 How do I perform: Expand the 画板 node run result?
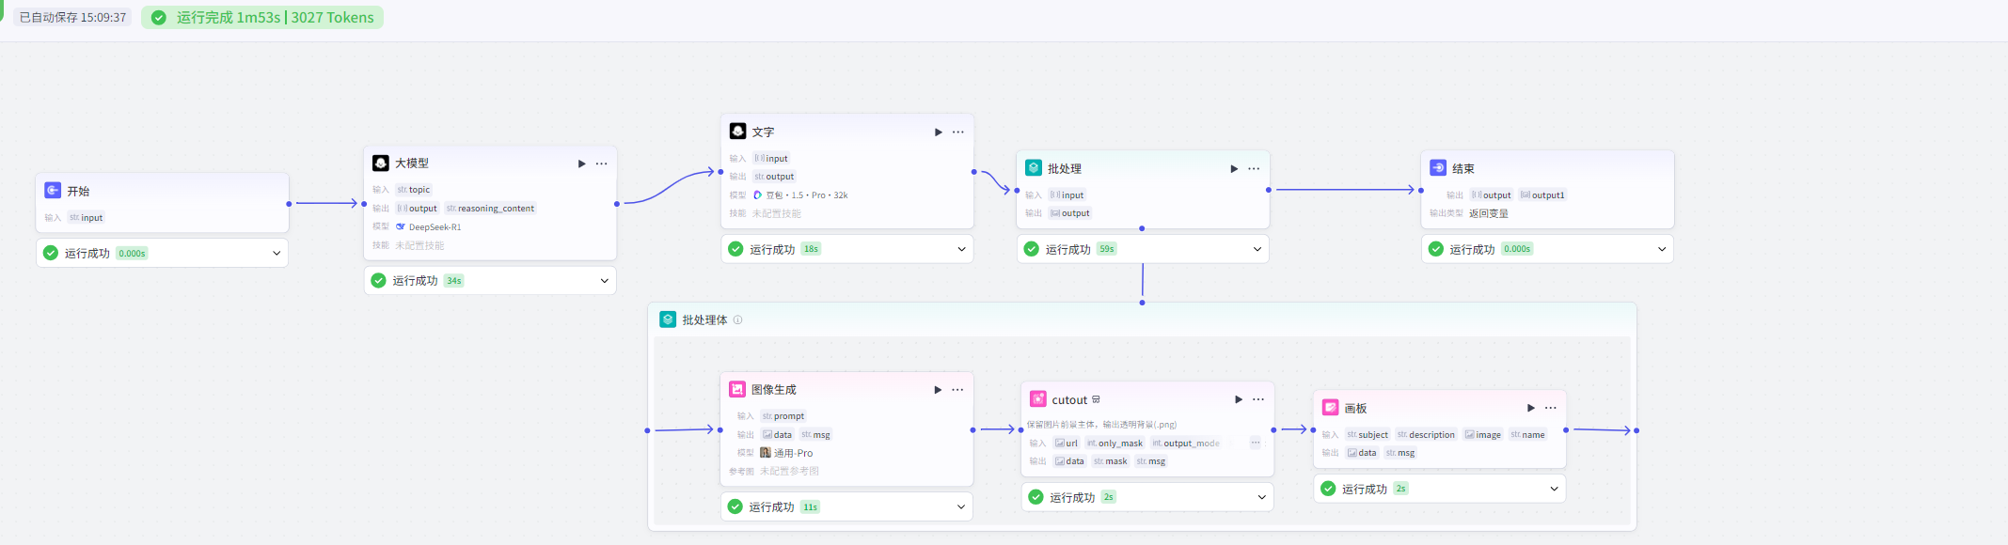1554,489
